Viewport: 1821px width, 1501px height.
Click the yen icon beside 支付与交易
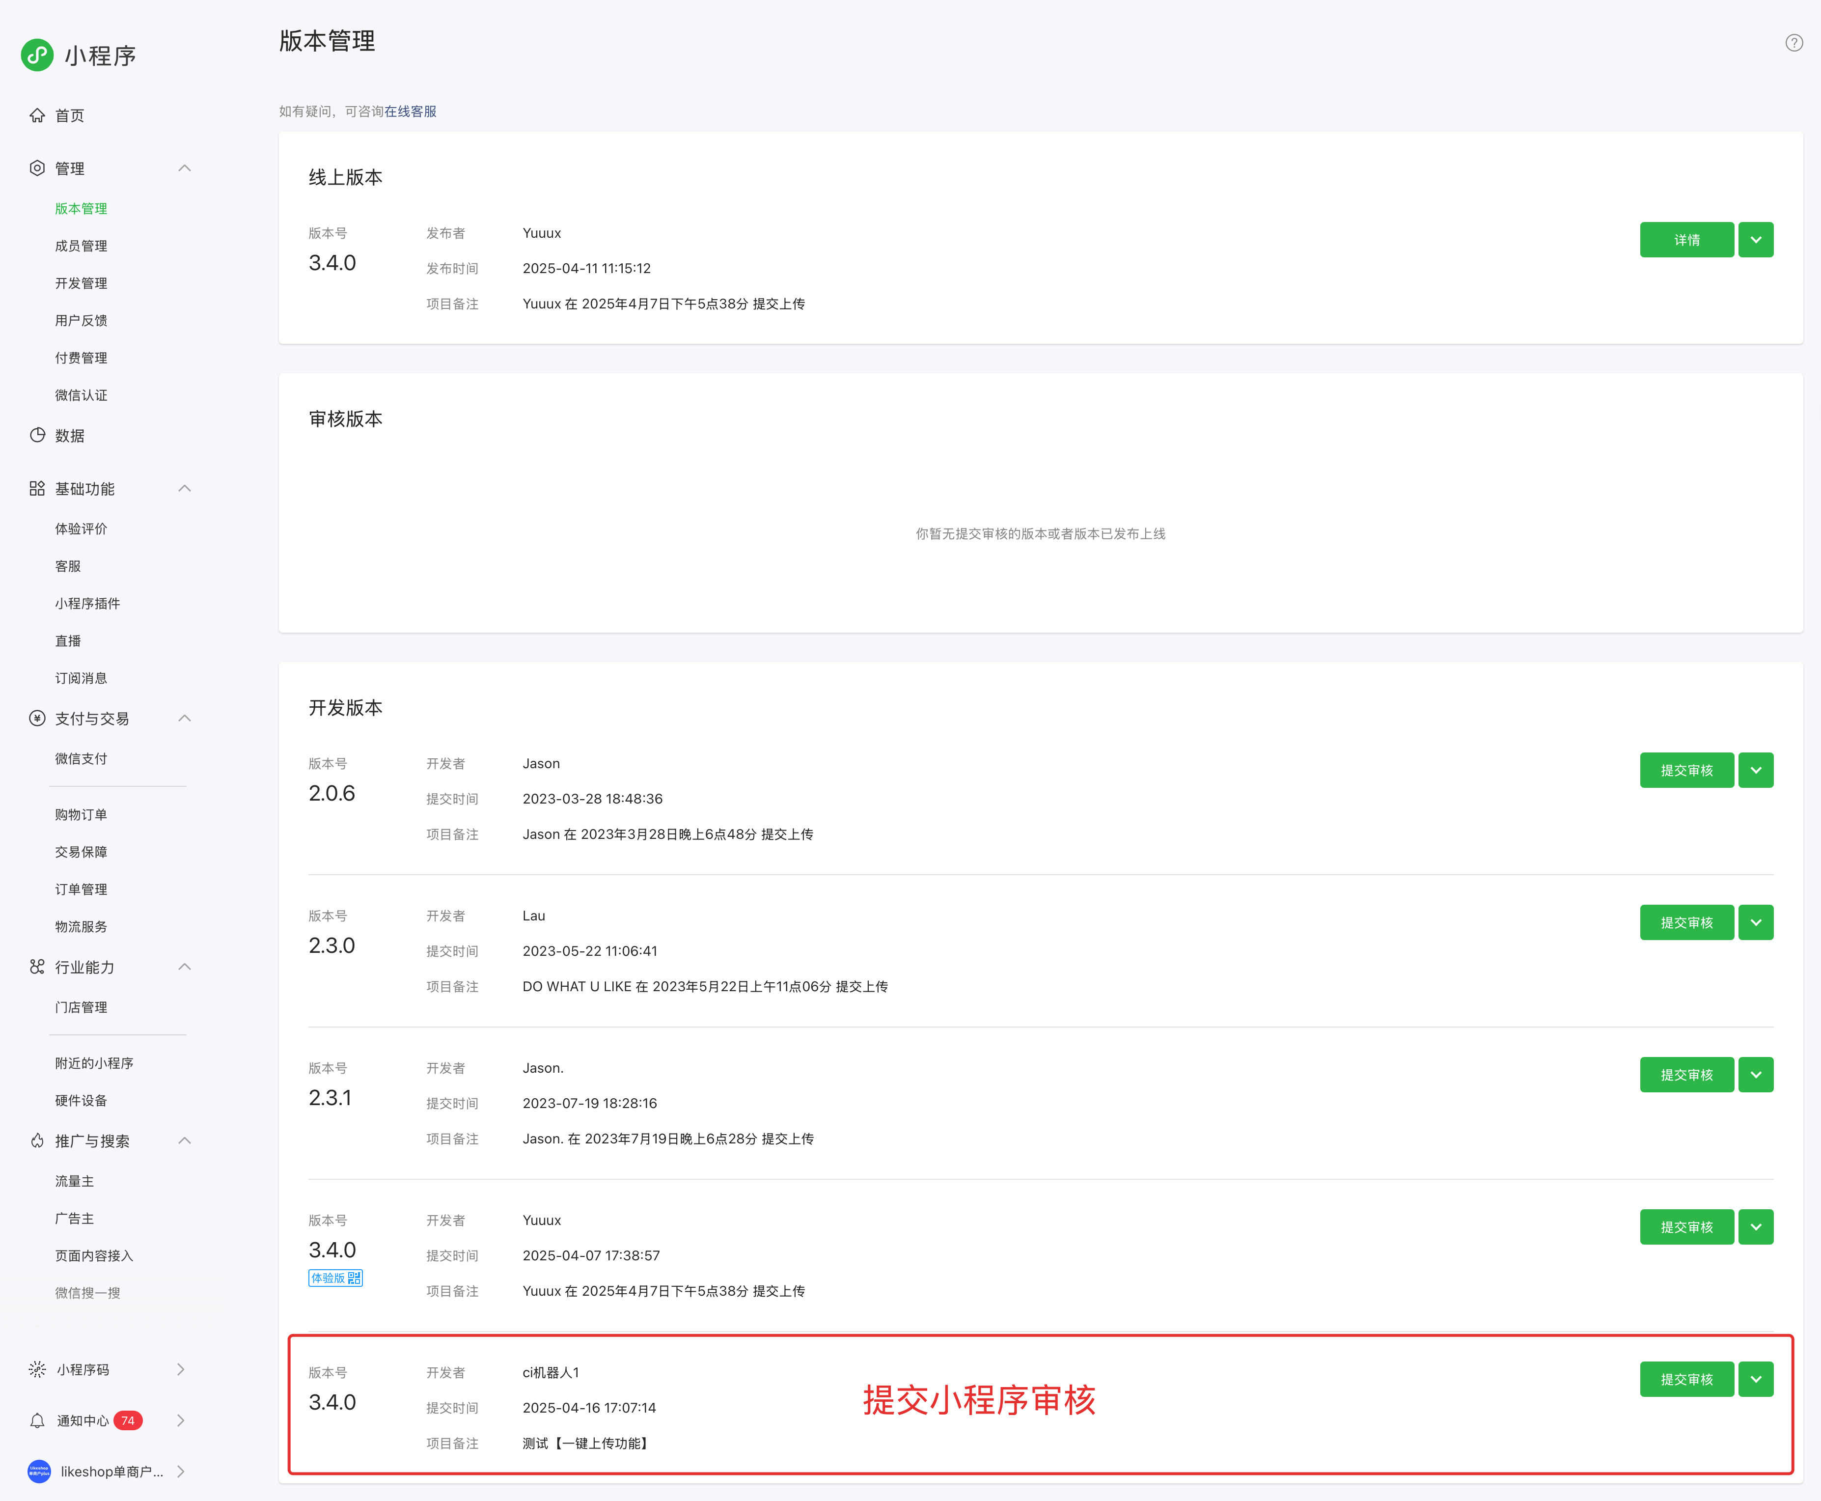[x=37, y=718]
